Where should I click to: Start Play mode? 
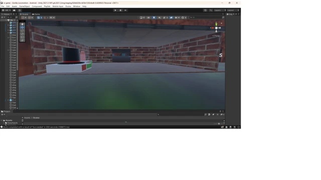(x=115, y=10)
